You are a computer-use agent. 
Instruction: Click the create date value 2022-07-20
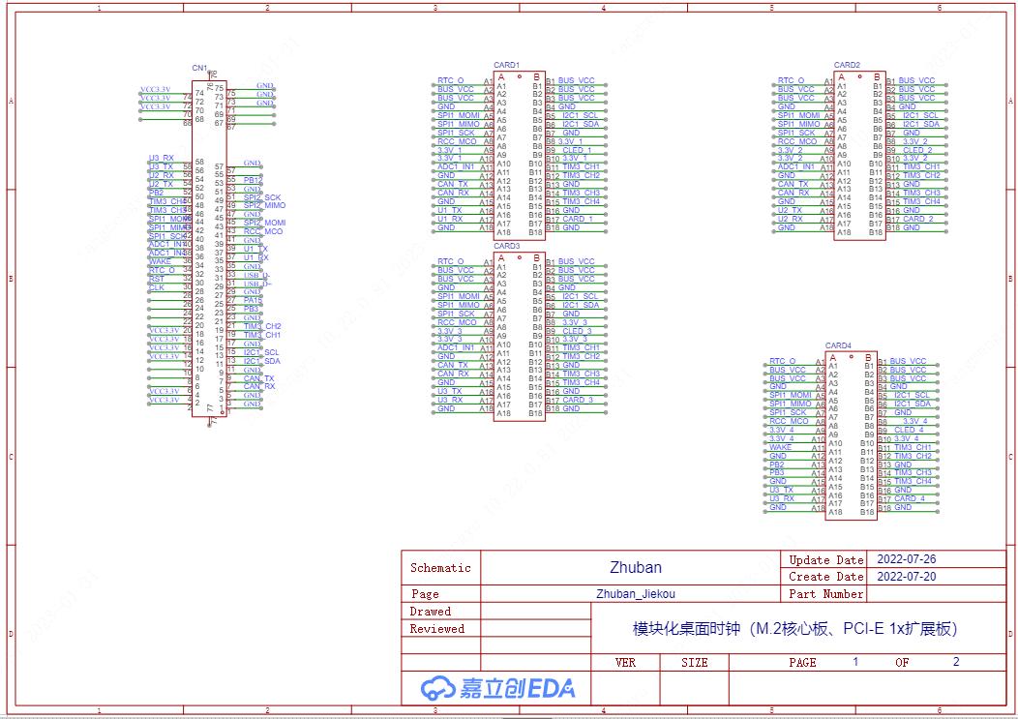(x=906, y=577)
